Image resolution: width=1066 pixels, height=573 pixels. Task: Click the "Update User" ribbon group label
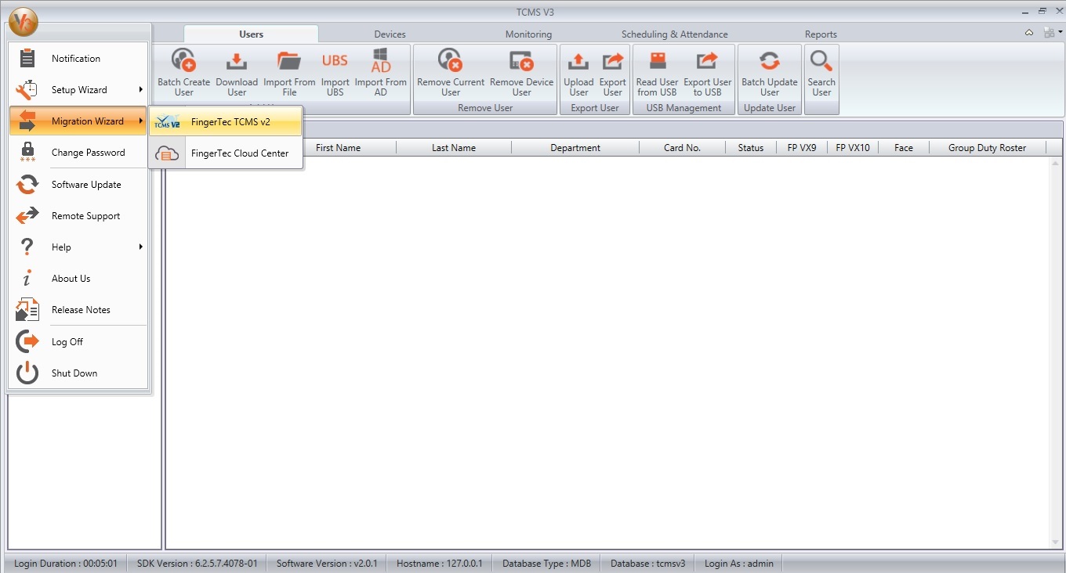pyautogui.click(x=770, y=108)
